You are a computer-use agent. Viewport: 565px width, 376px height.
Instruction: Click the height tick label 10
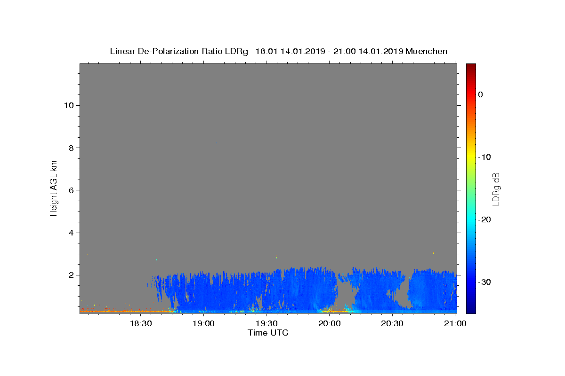click(68, 105)
